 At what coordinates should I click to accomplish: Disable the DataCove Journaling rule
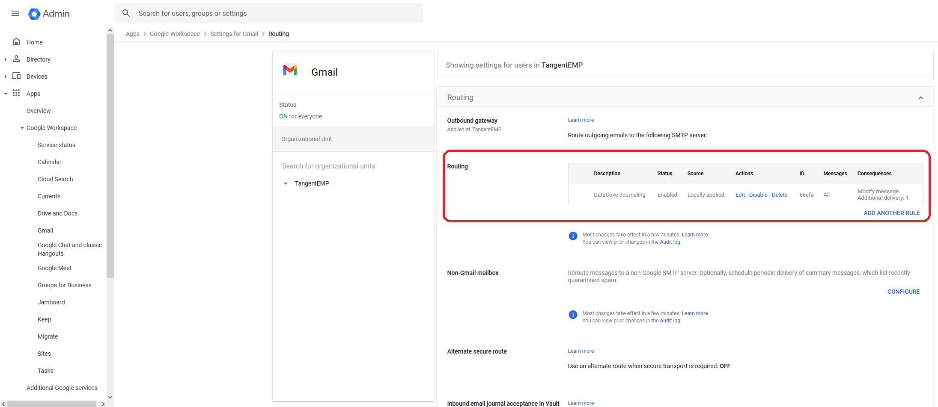coord(758,195)
